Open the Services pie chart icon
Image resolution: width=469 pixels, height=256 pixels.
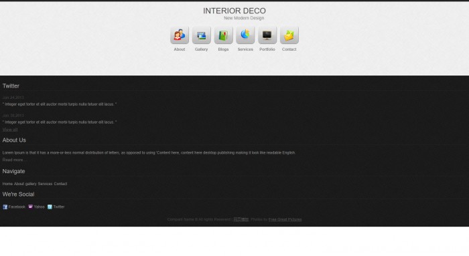pyautogui.click(x=245, y=35)
